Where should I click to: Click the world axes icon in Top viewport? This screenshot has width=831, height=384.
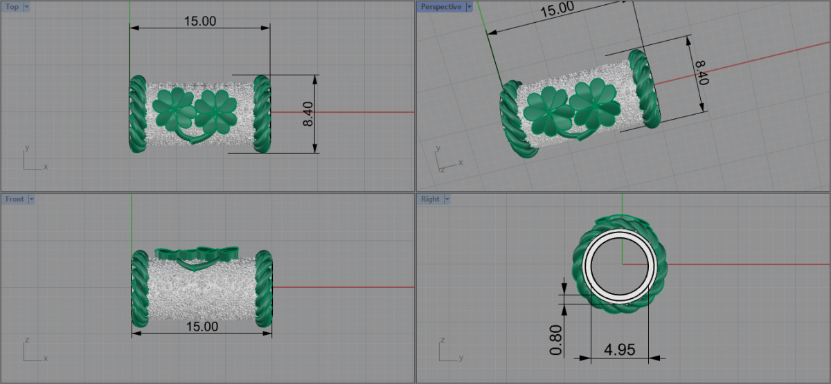click(35, 158)
